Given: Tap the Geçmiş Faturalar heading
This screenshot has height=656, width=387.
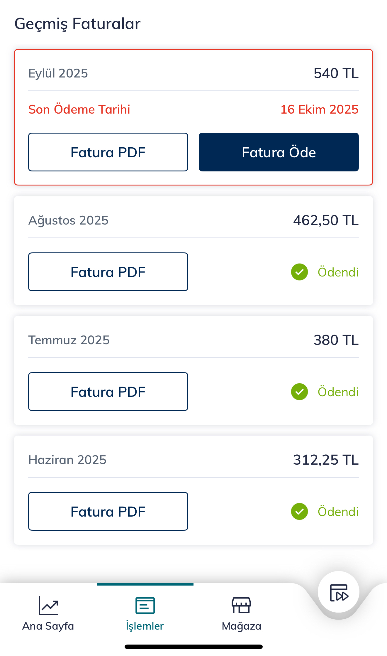Looking at the screenshot, I should tap(77, 24).
